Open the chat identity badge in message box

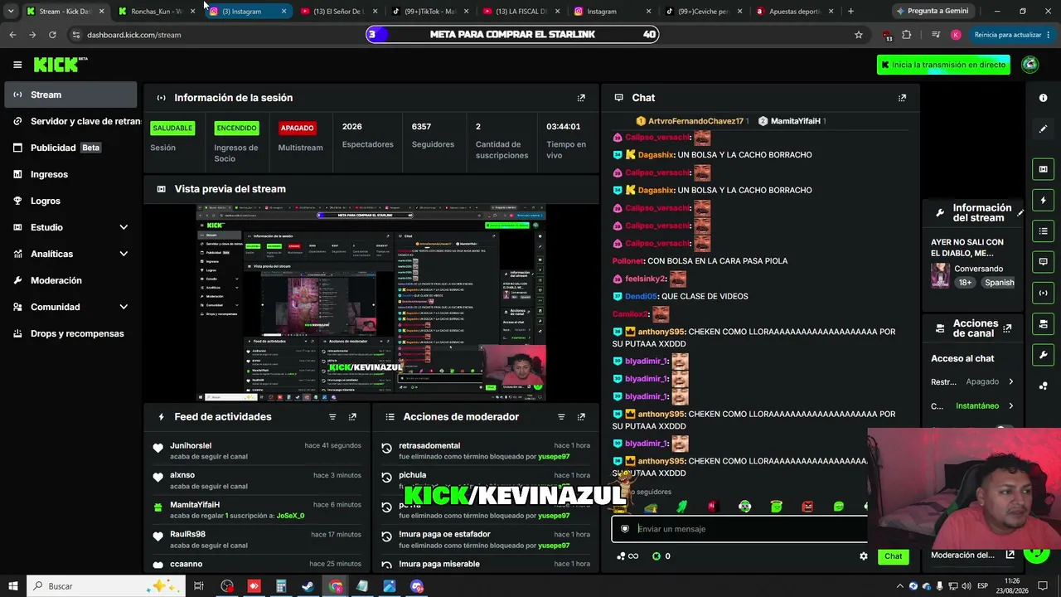(625, 529)
